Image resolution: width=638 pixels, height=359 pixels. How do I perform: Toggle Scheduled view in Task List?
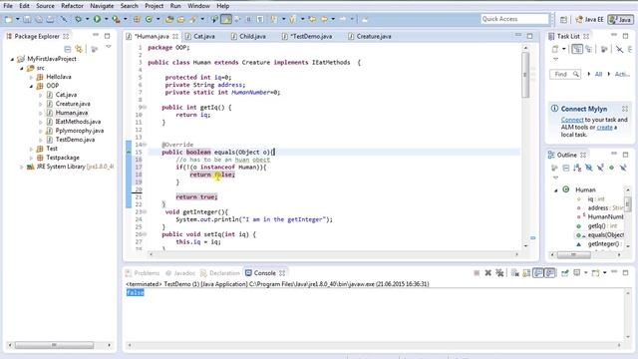click(588, 49)
